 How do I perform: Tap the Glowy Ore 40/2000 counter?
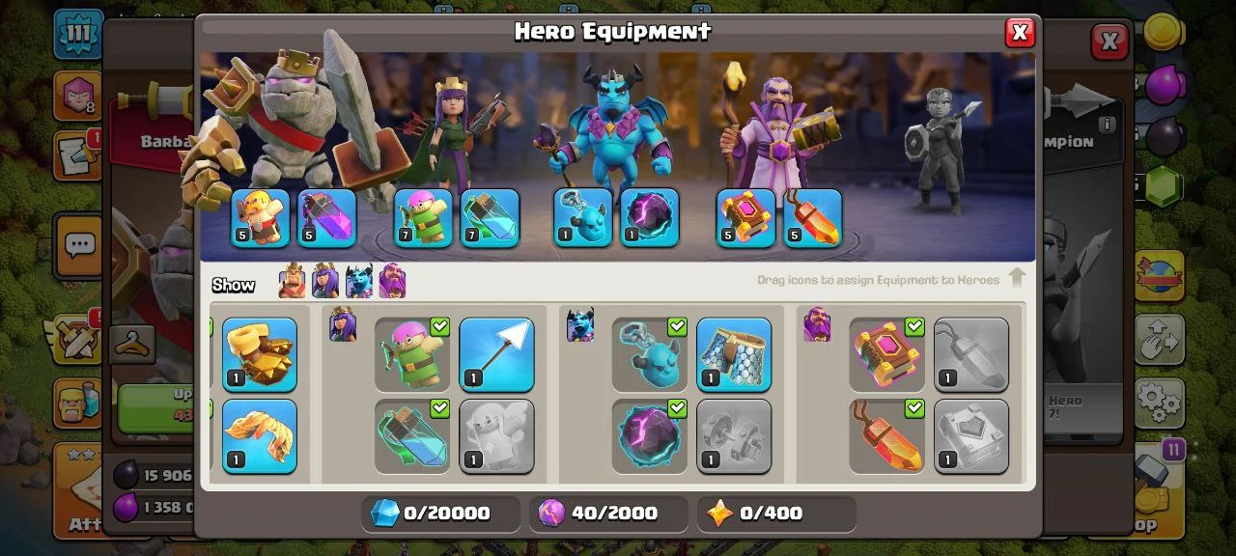tap(608, 514)
